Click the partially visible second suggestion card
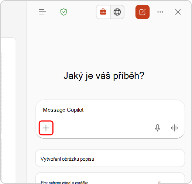 pyautogui.click(x=110, y=178)
